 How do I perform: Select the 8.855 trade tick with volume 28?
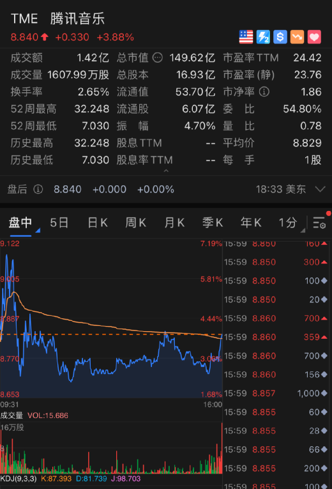(276, 431)
